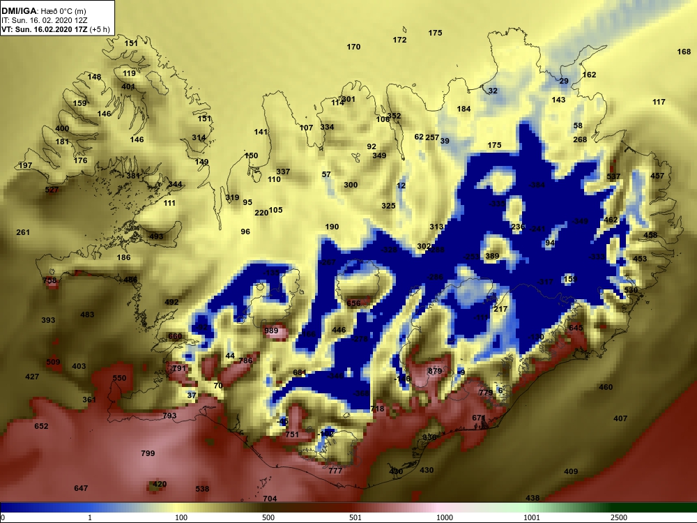697x523 pixels.
Task: Click the map value '777'
Action: (x=336, y=471)
